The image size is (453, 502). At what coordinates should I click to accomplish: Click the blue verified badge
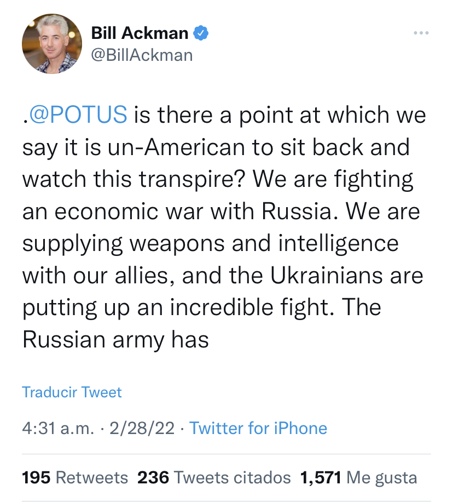(x=201, y=34)
